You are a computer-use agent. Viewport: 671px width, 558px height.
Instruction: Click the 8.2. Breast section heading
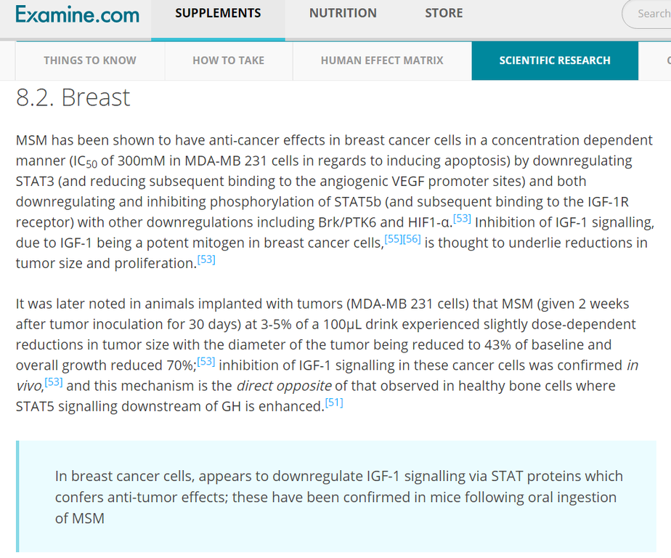tap(73, 97)
